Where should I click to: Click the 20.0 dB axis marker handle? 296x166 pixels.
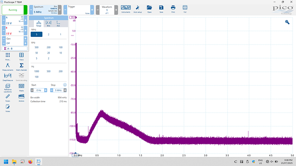[x=73, y=17]
